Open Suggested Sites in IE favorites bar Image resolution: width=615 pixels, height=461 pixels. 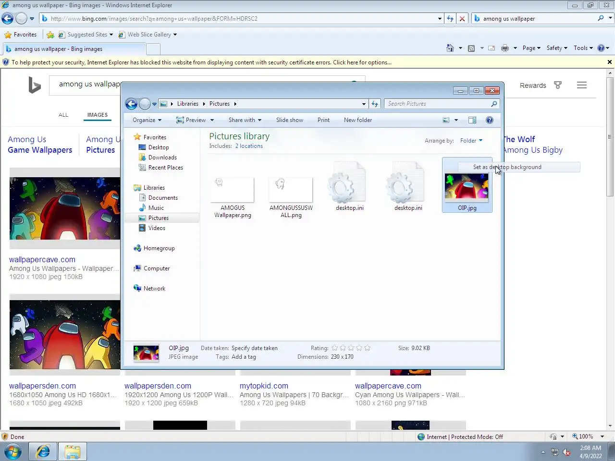point(86,35)
